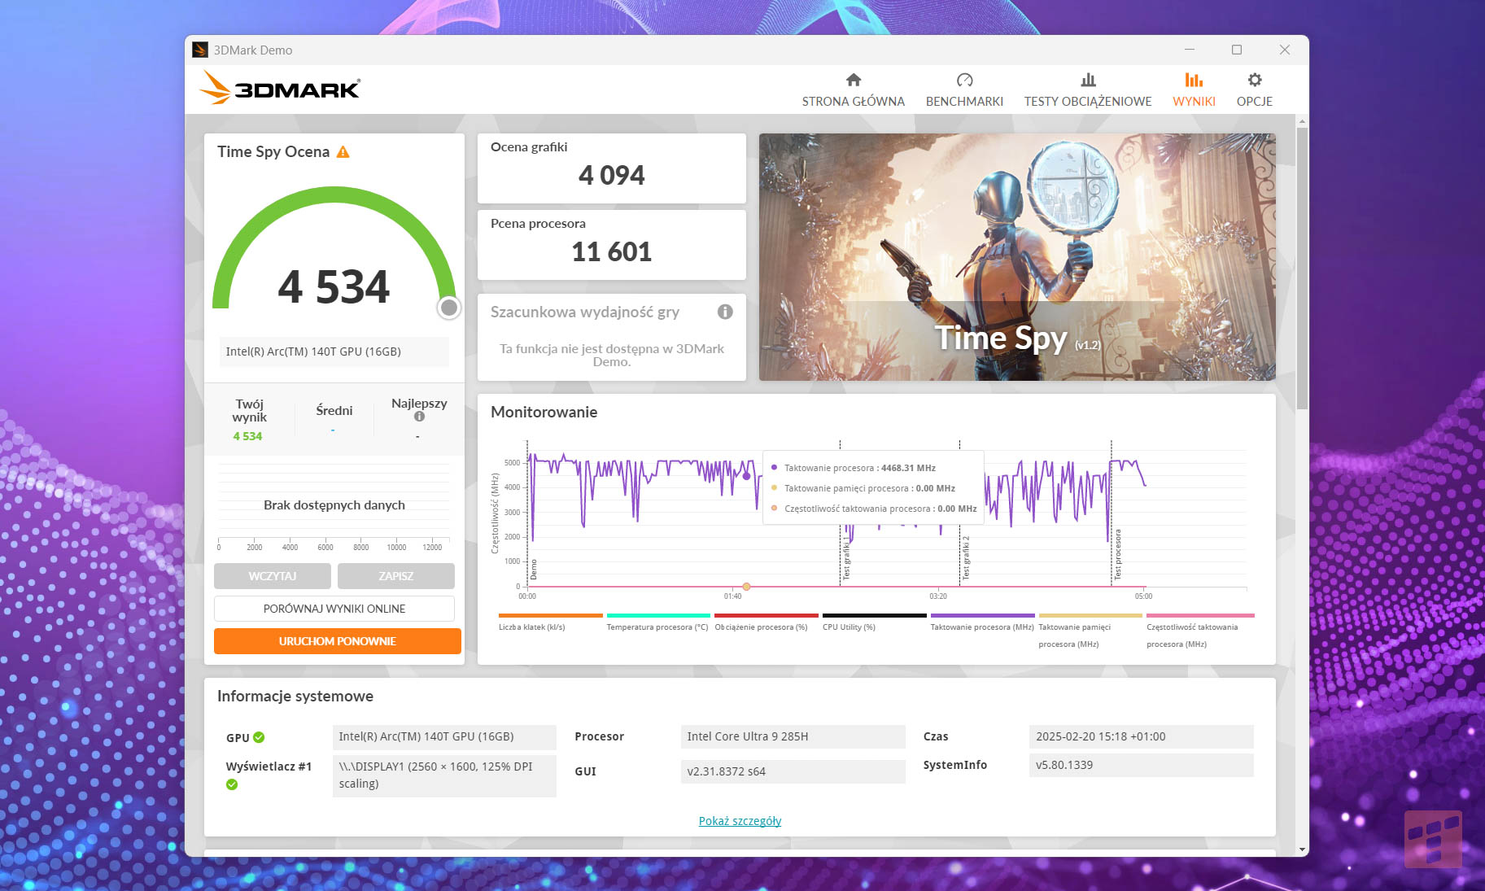This screenshot has width=1485, height=891.
Task: Toggle Taktowanie procesora (MHz) legend series
Action: pos(982,622)
